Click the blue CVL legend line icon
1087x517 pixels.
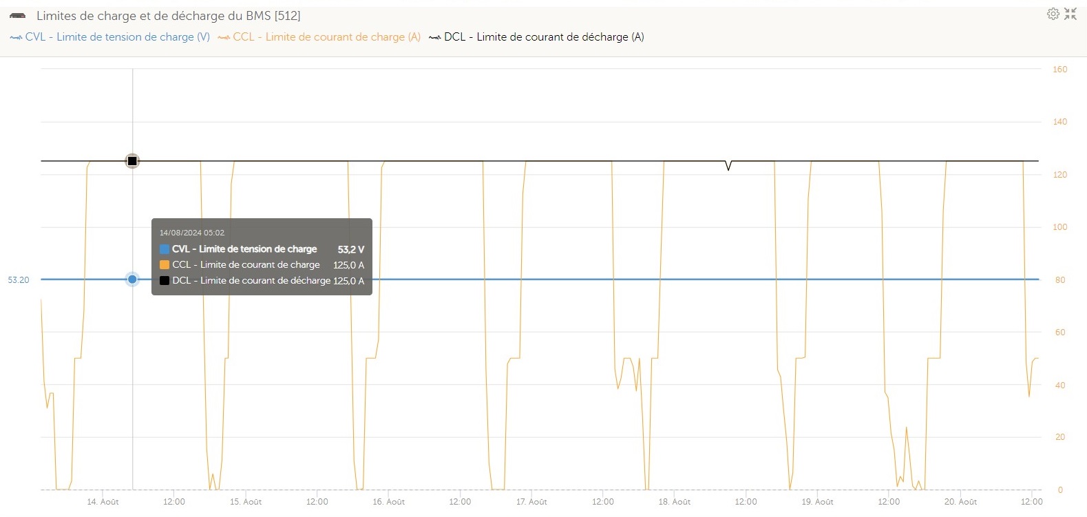coord(16,37)
